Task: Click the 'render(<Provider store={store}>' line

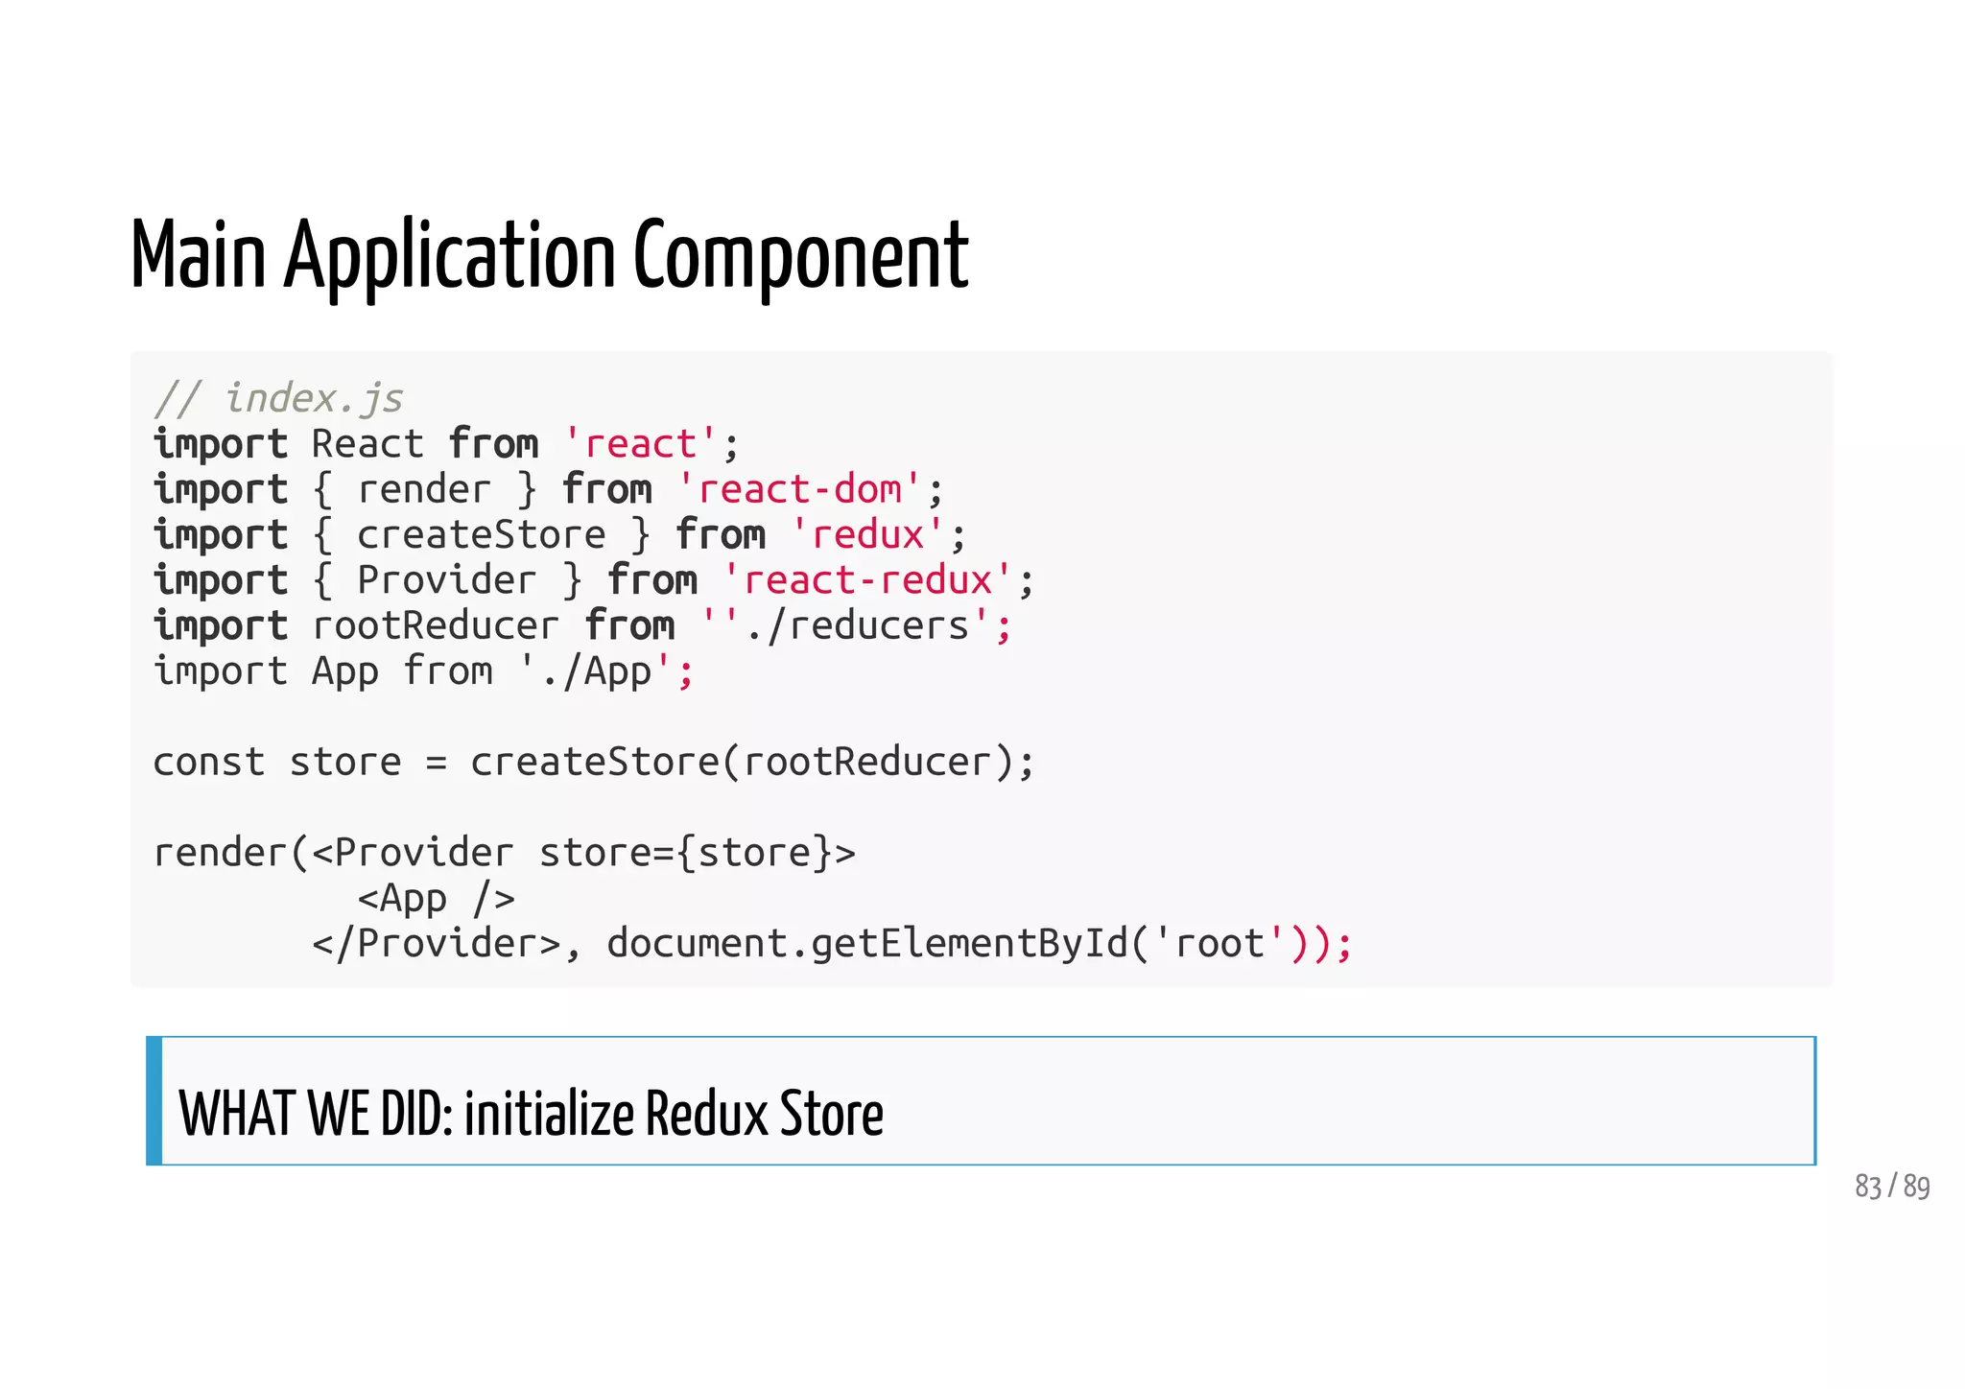Action: tap(505, 853)
